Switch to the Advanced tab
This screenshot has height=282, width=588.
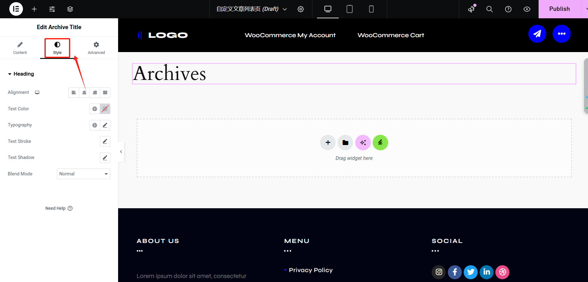(x=96, y=48)
